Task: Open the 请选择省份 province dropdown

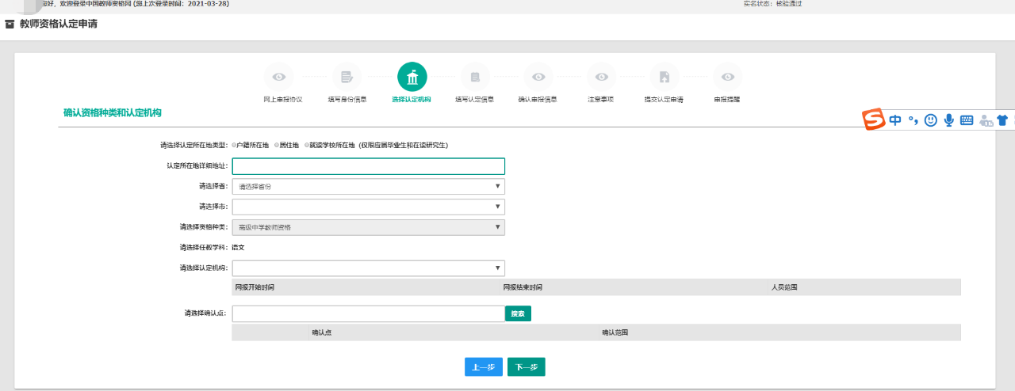Action: point(368,187)
